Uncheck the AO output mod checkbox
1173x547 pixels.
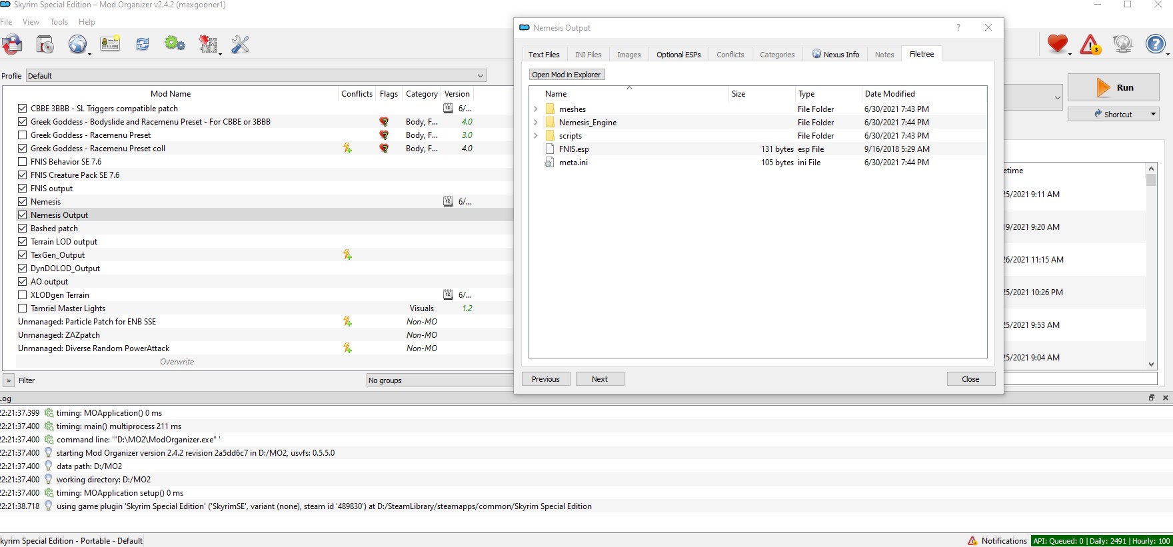(x=23, y=282)
